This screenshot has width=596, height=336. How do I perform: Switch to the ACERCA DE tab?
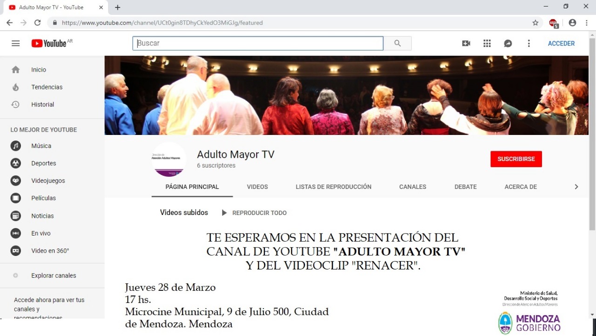521,187
